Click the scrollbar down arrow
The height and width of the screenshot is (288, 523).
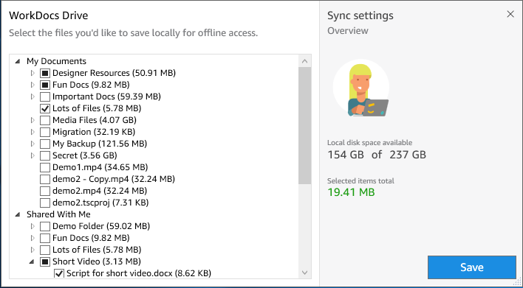tap(304, 273)
